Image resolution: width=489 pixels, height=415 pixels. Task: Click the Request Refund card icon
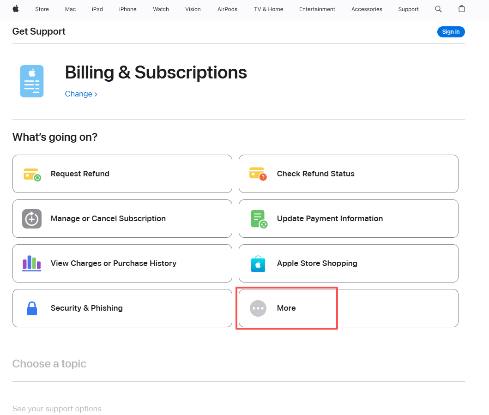32,174
